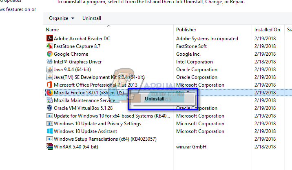Select Windows Setup Remediations (x64) entry
292x170 pixels.
tap(105, 139)
